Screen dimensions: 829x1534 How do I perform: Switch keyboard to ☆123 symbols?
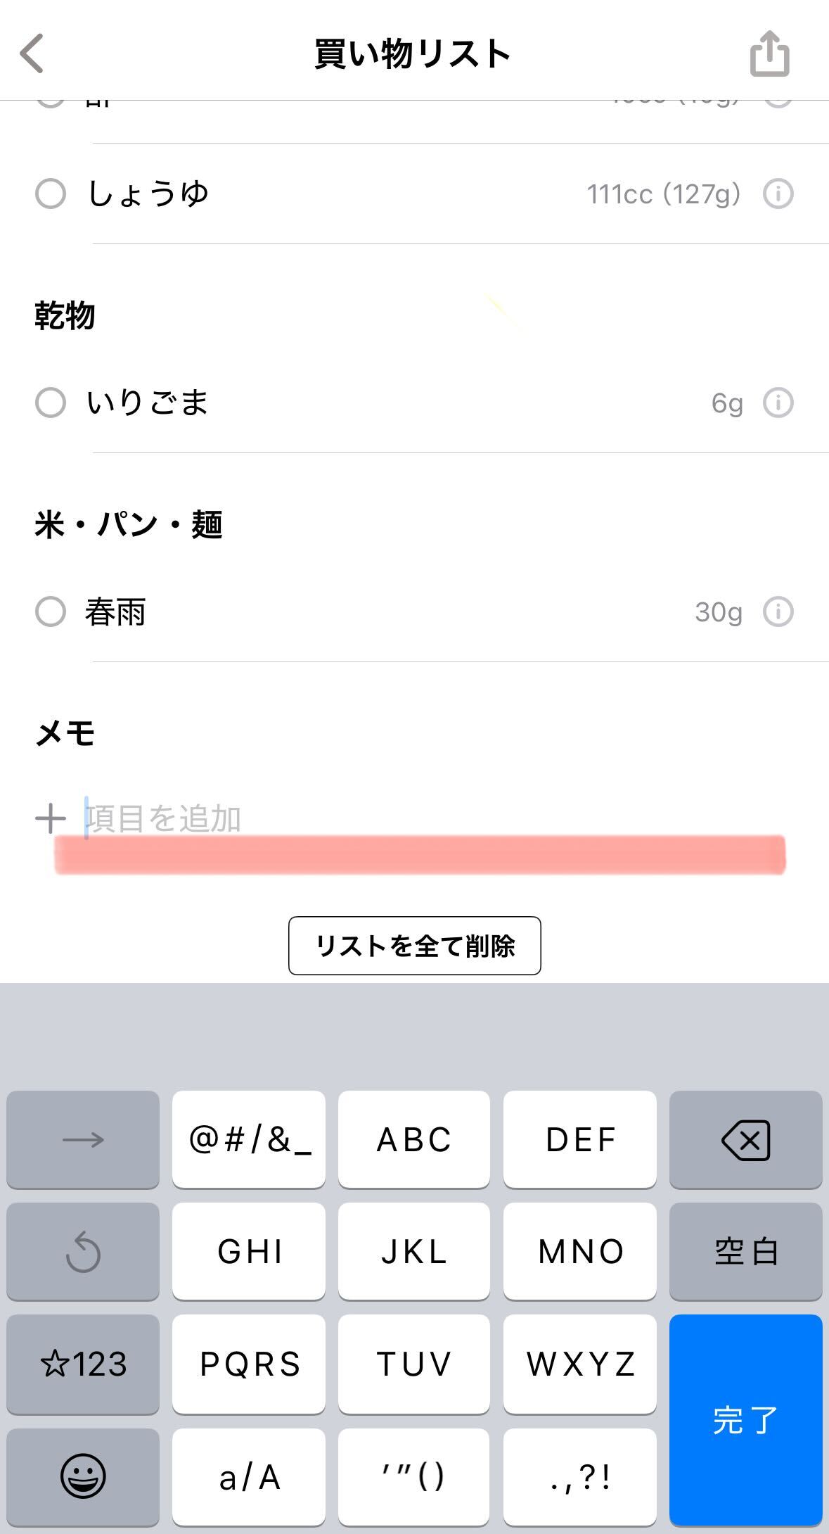(83, 1364)
